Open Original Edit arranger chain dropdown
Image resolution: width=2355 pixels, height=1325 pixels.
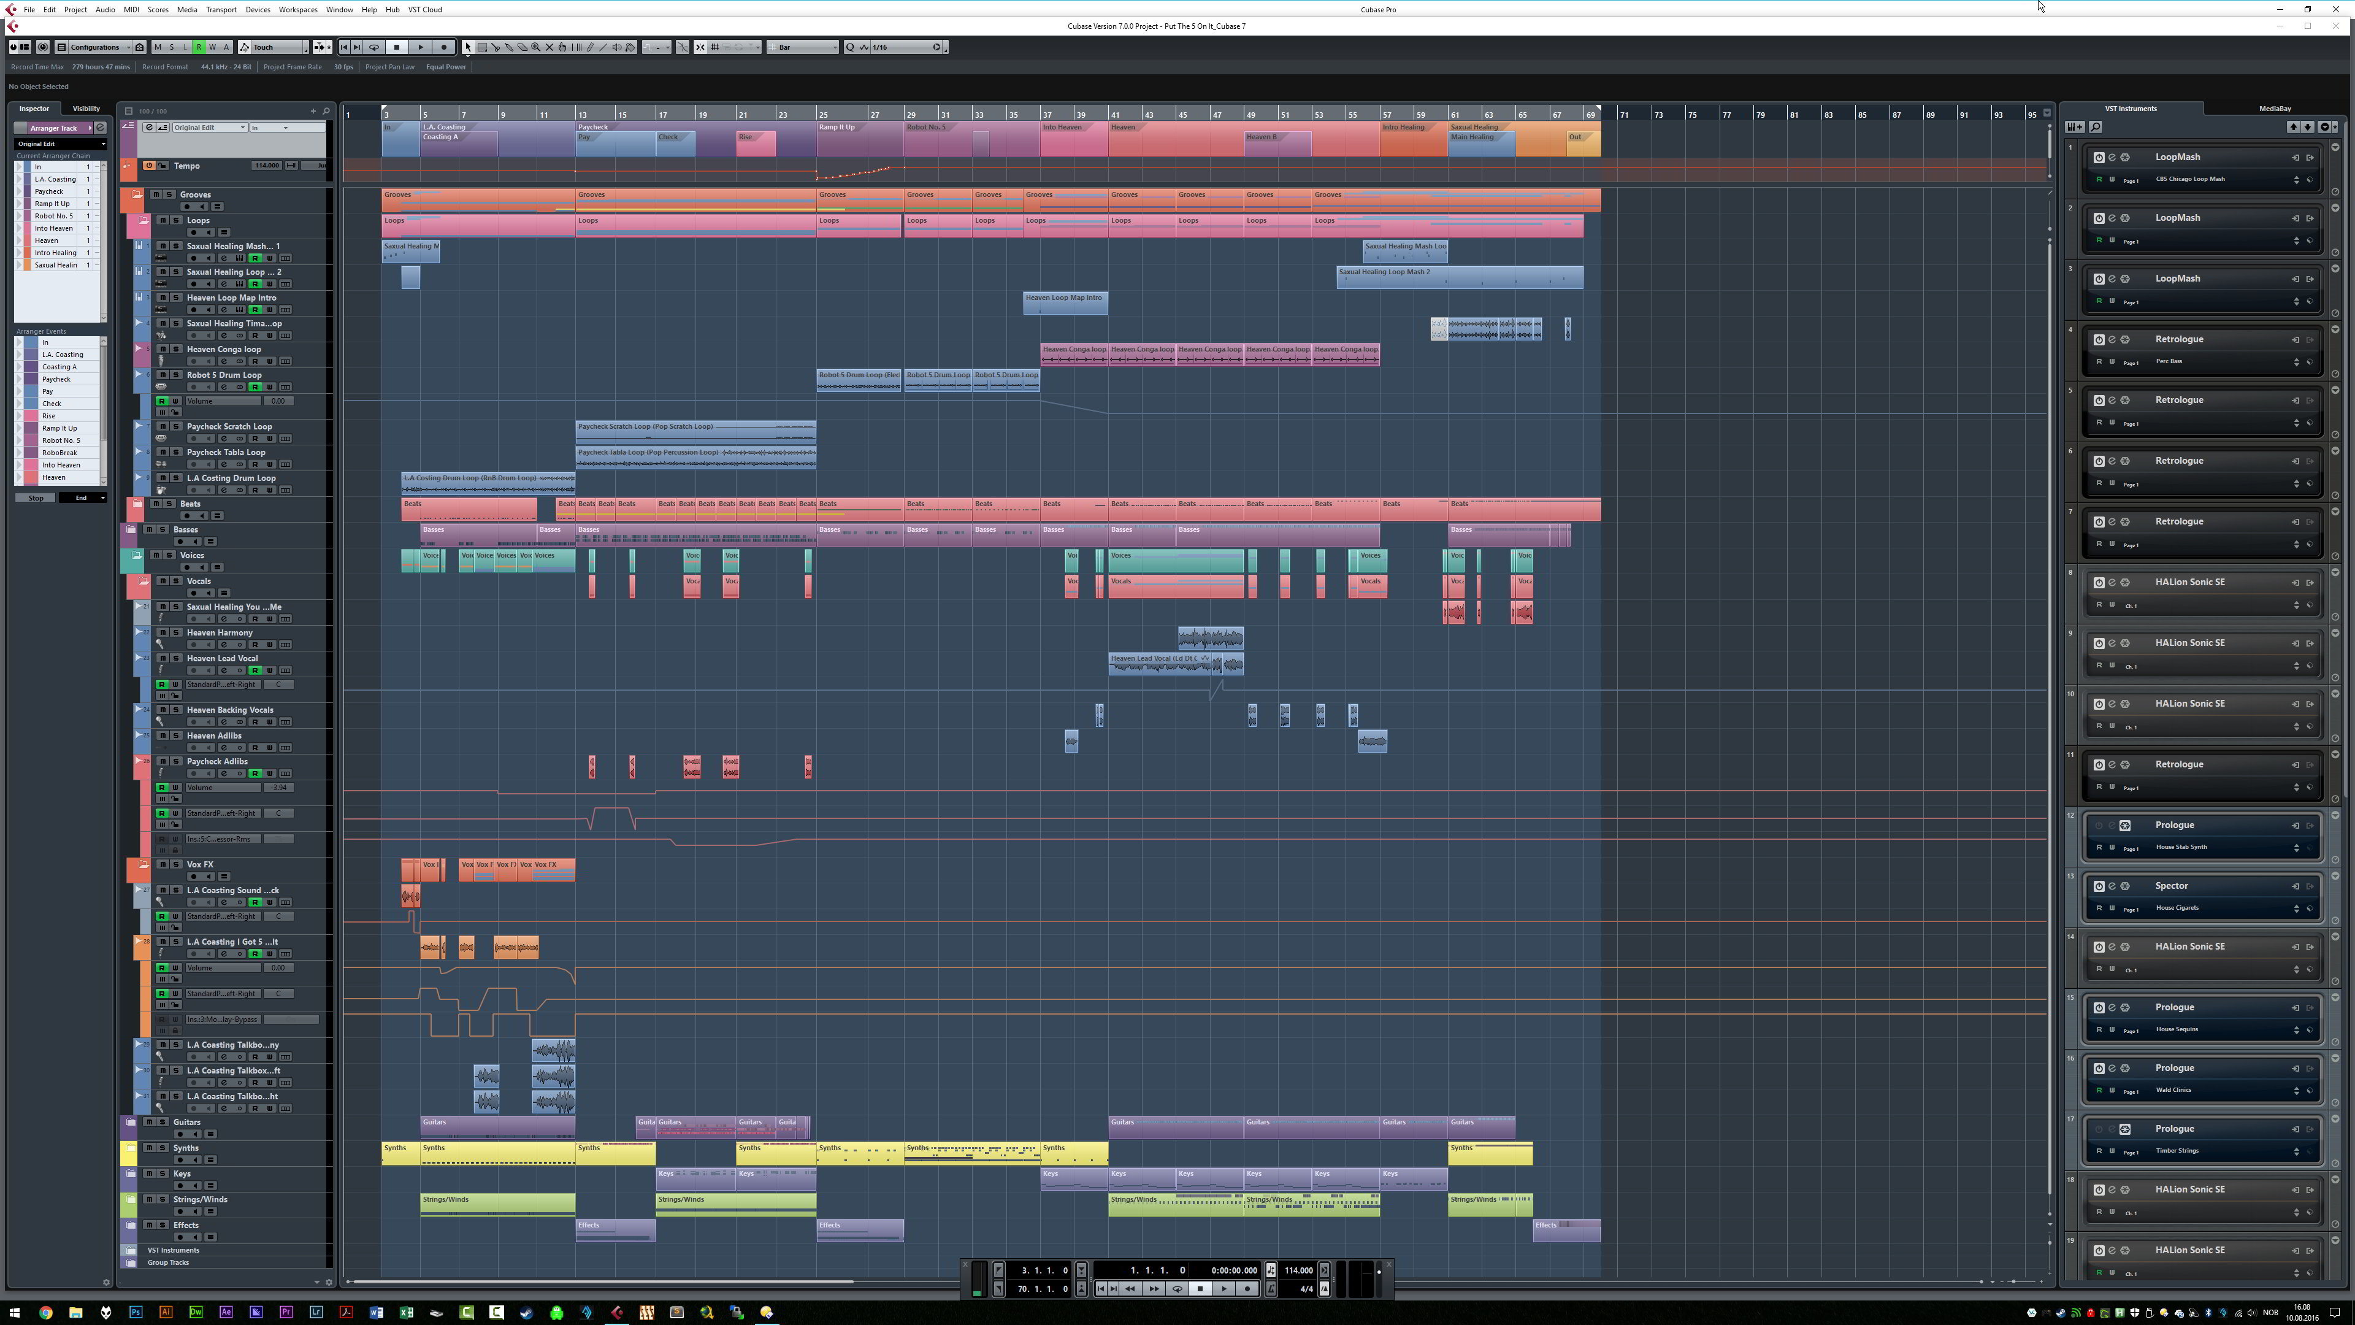[60, 144]
